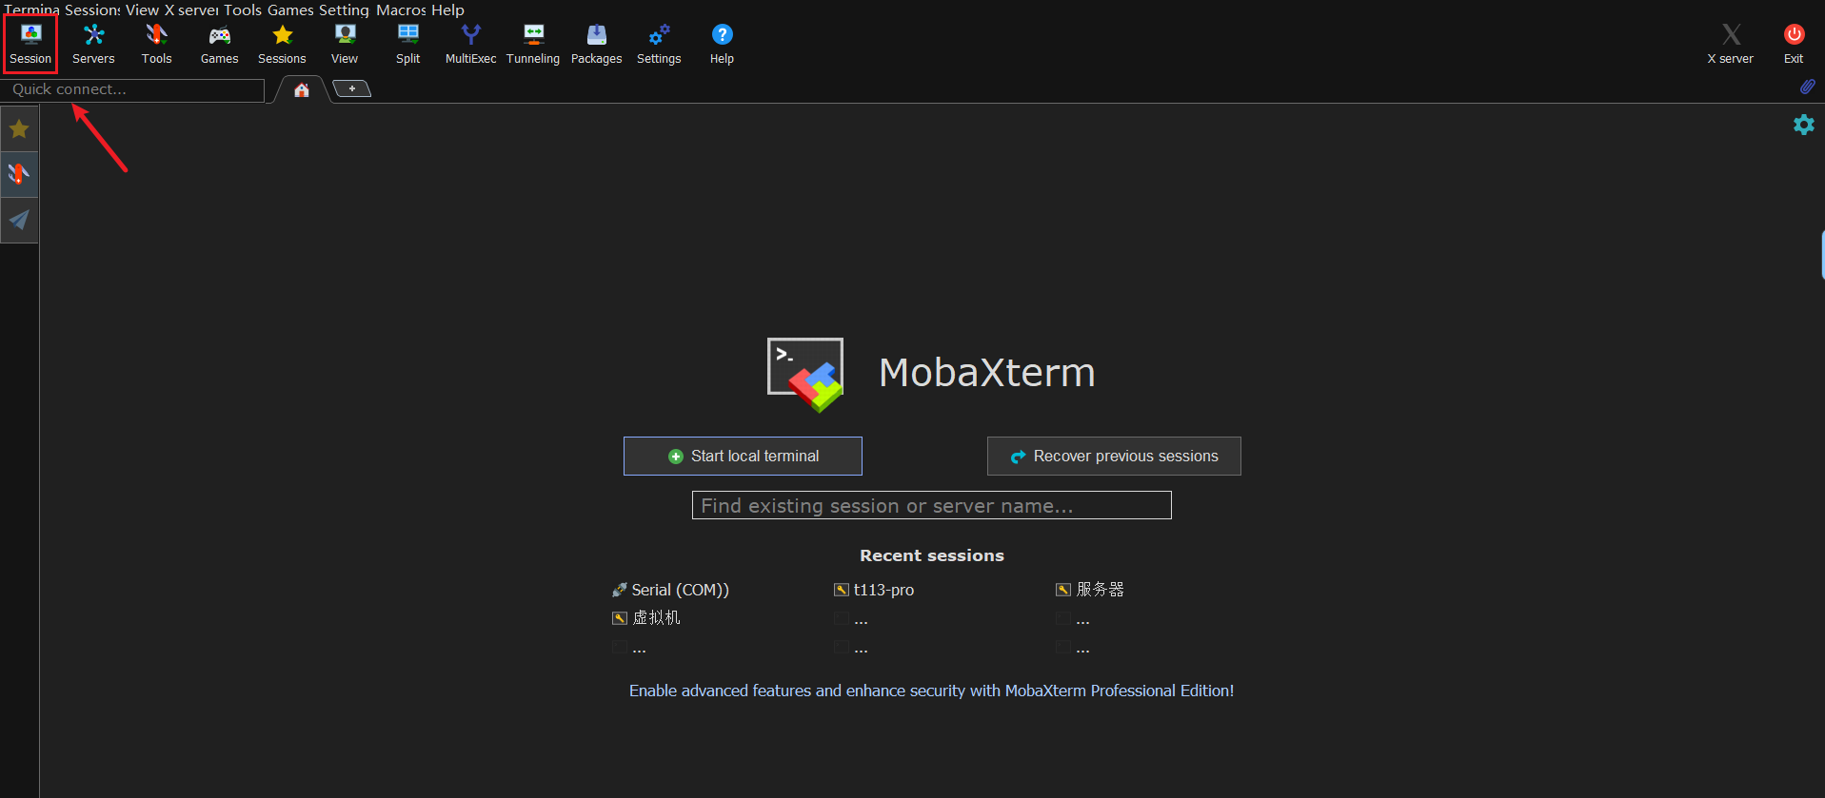The height and width of the screenshot is (798, 1825).
Task: Open the Servers toolbar icon
Action: tap(93, 44)
